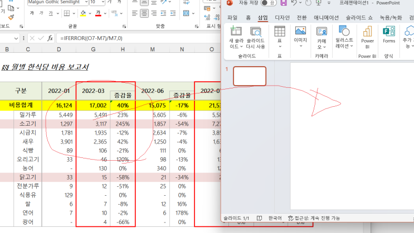This screenshot has width=414, height=233.
Task: Start slideshow from beginning icon in PowerPoint
Action: (319, 3)
